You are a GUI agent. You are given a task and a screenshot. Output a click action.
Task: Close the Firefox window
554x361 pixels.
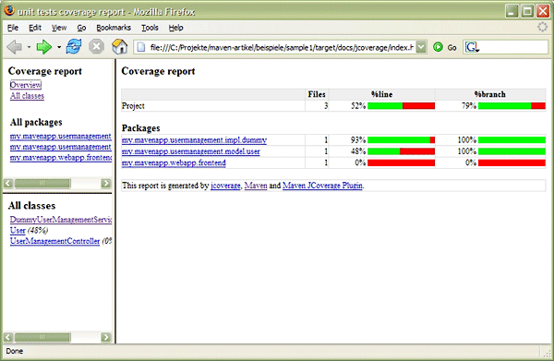(x=543, y=11)
